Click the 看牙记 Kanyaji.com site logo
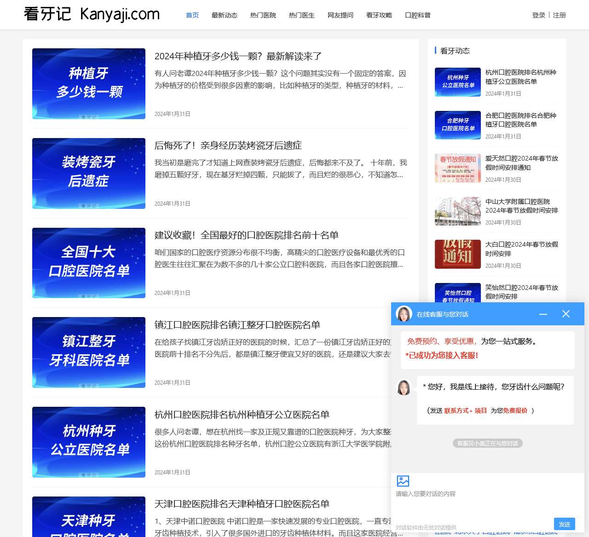Image resolution: width=589 pixels, height=537 pixels. [x=92, y=14]
